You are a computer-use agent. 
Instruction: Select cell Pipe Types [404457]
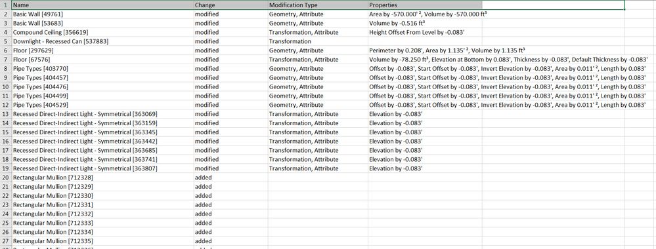click(102, 78)
